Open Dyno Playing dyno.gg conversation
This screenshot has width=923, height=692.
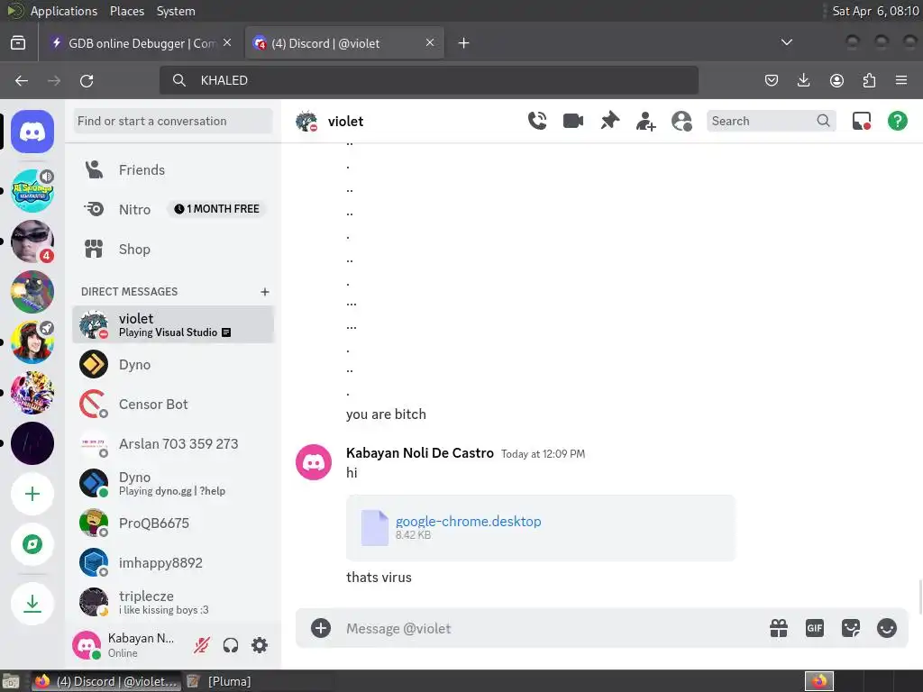click(173, 483)
